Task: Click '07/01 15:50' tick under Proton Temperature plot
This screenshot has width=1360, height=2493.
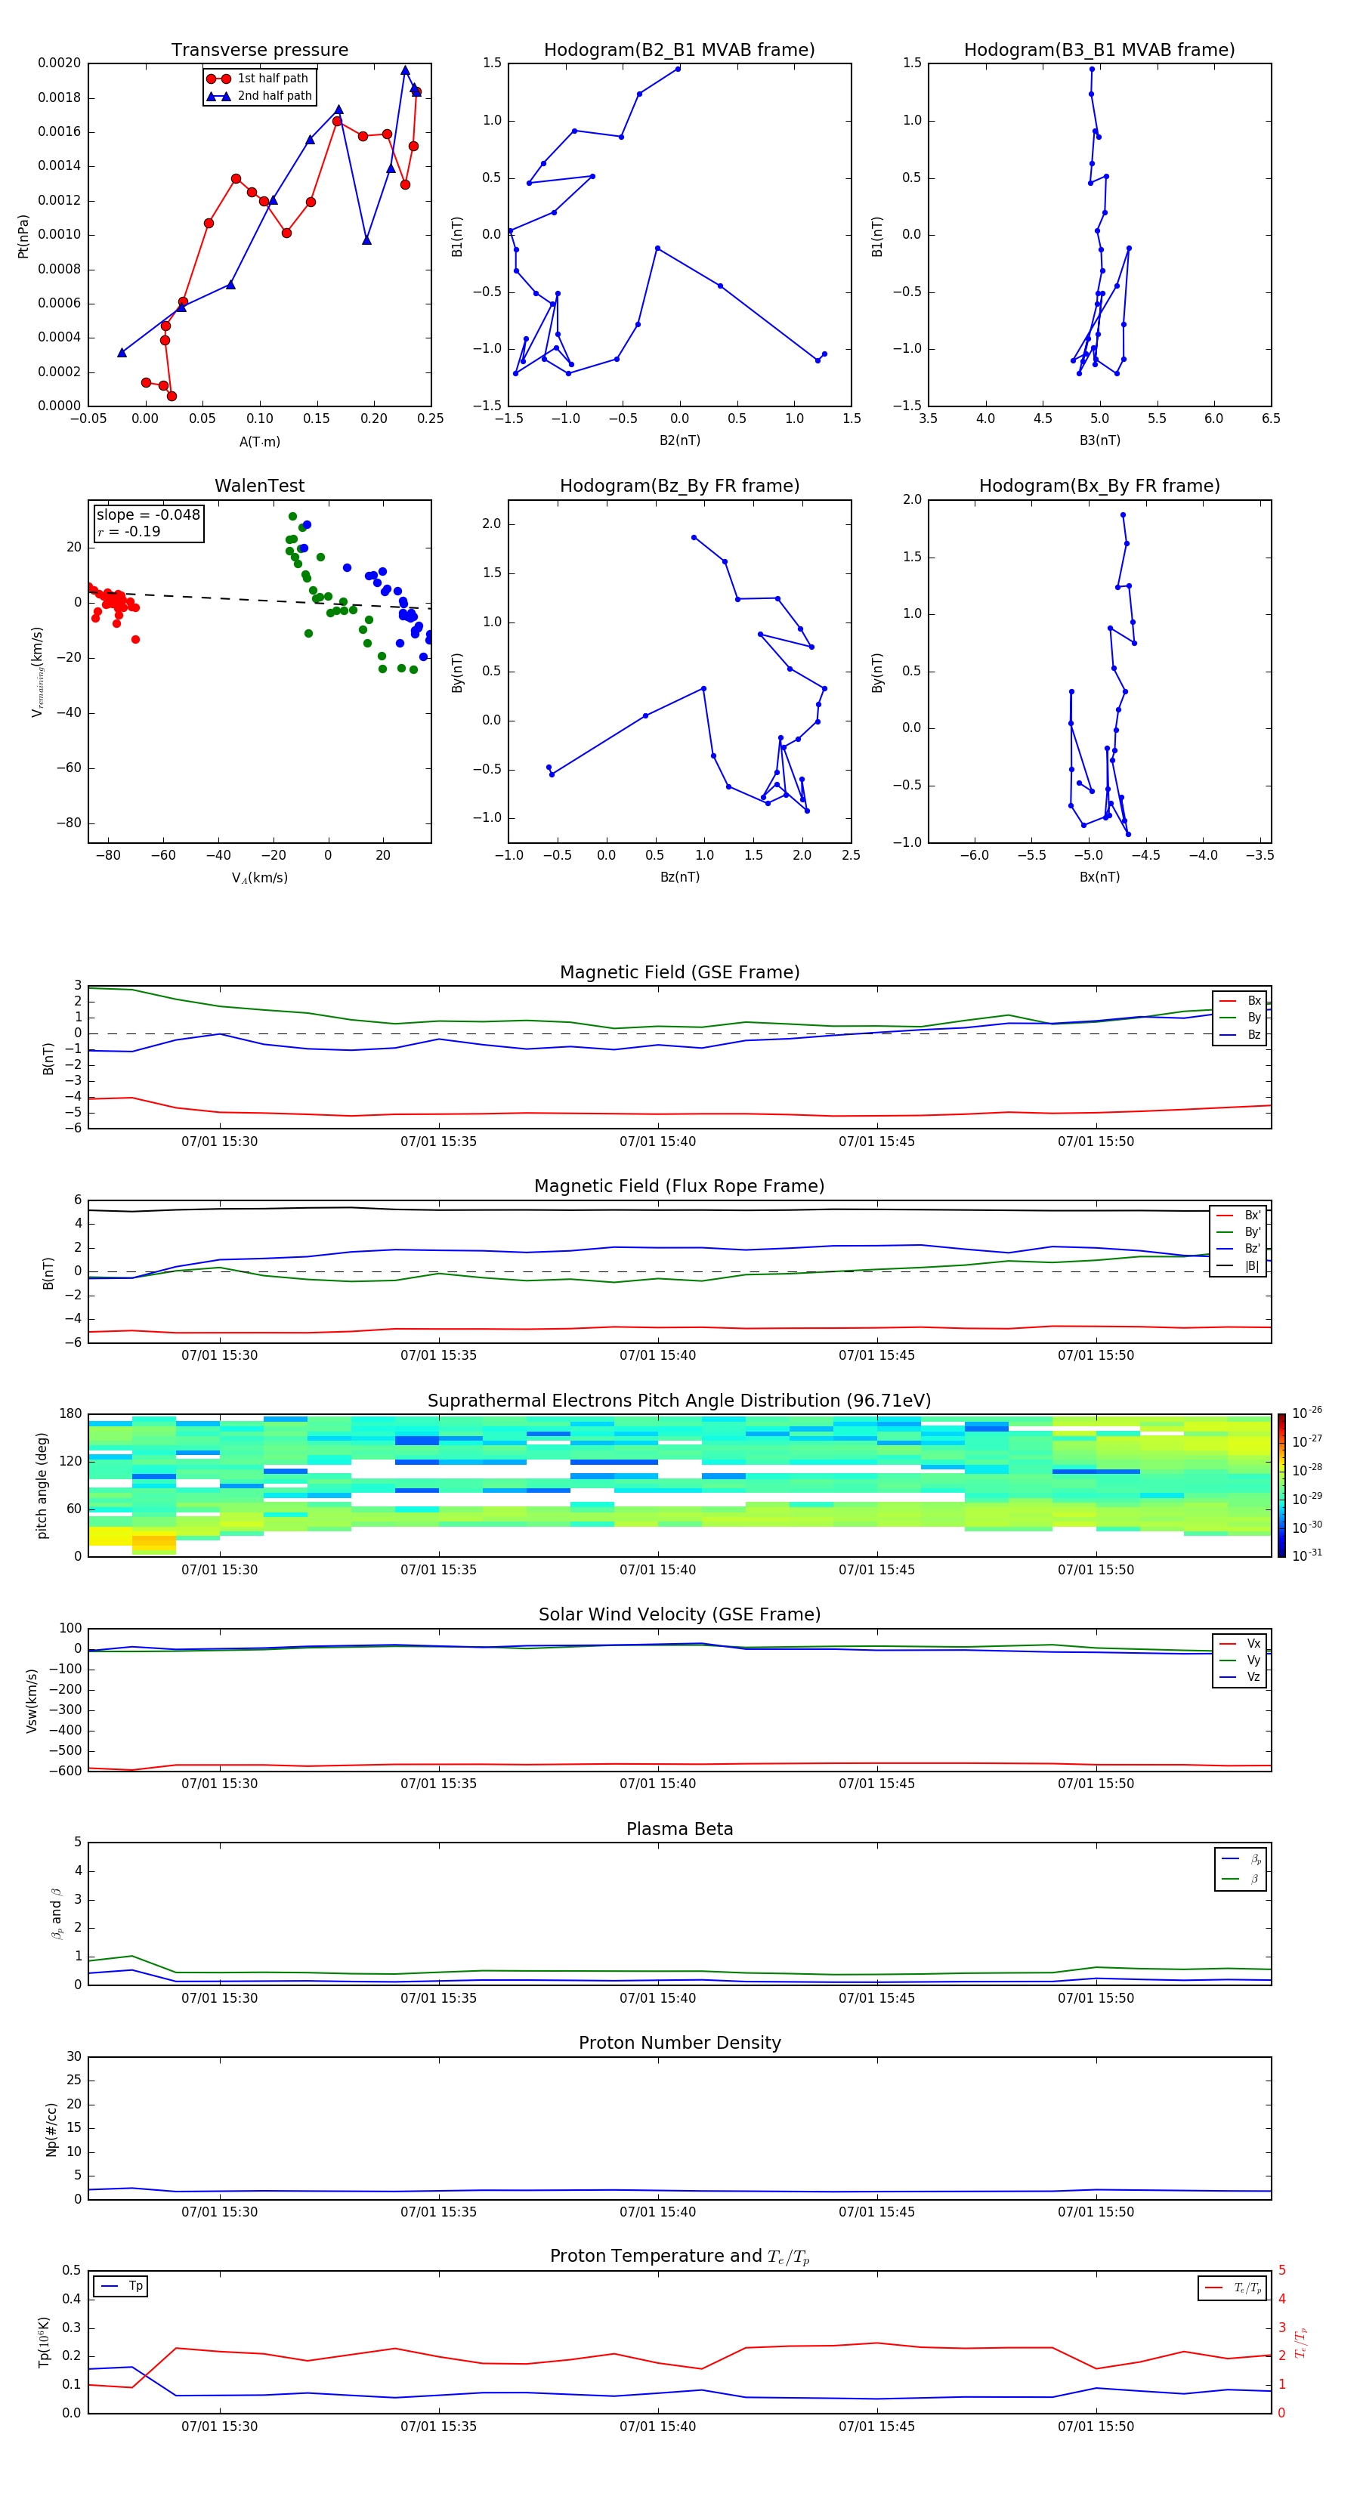Action: coord(1096,2427)
